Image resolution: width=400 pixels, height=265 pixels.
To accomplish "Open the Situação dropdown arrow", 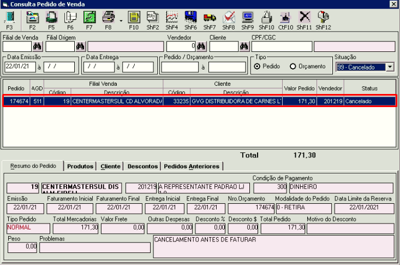I will (x=390, y=67).
